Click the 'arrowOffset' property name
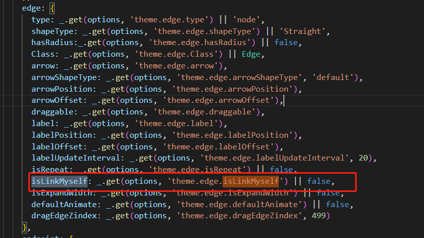This screenshot has height=238, width=424. 57,100
